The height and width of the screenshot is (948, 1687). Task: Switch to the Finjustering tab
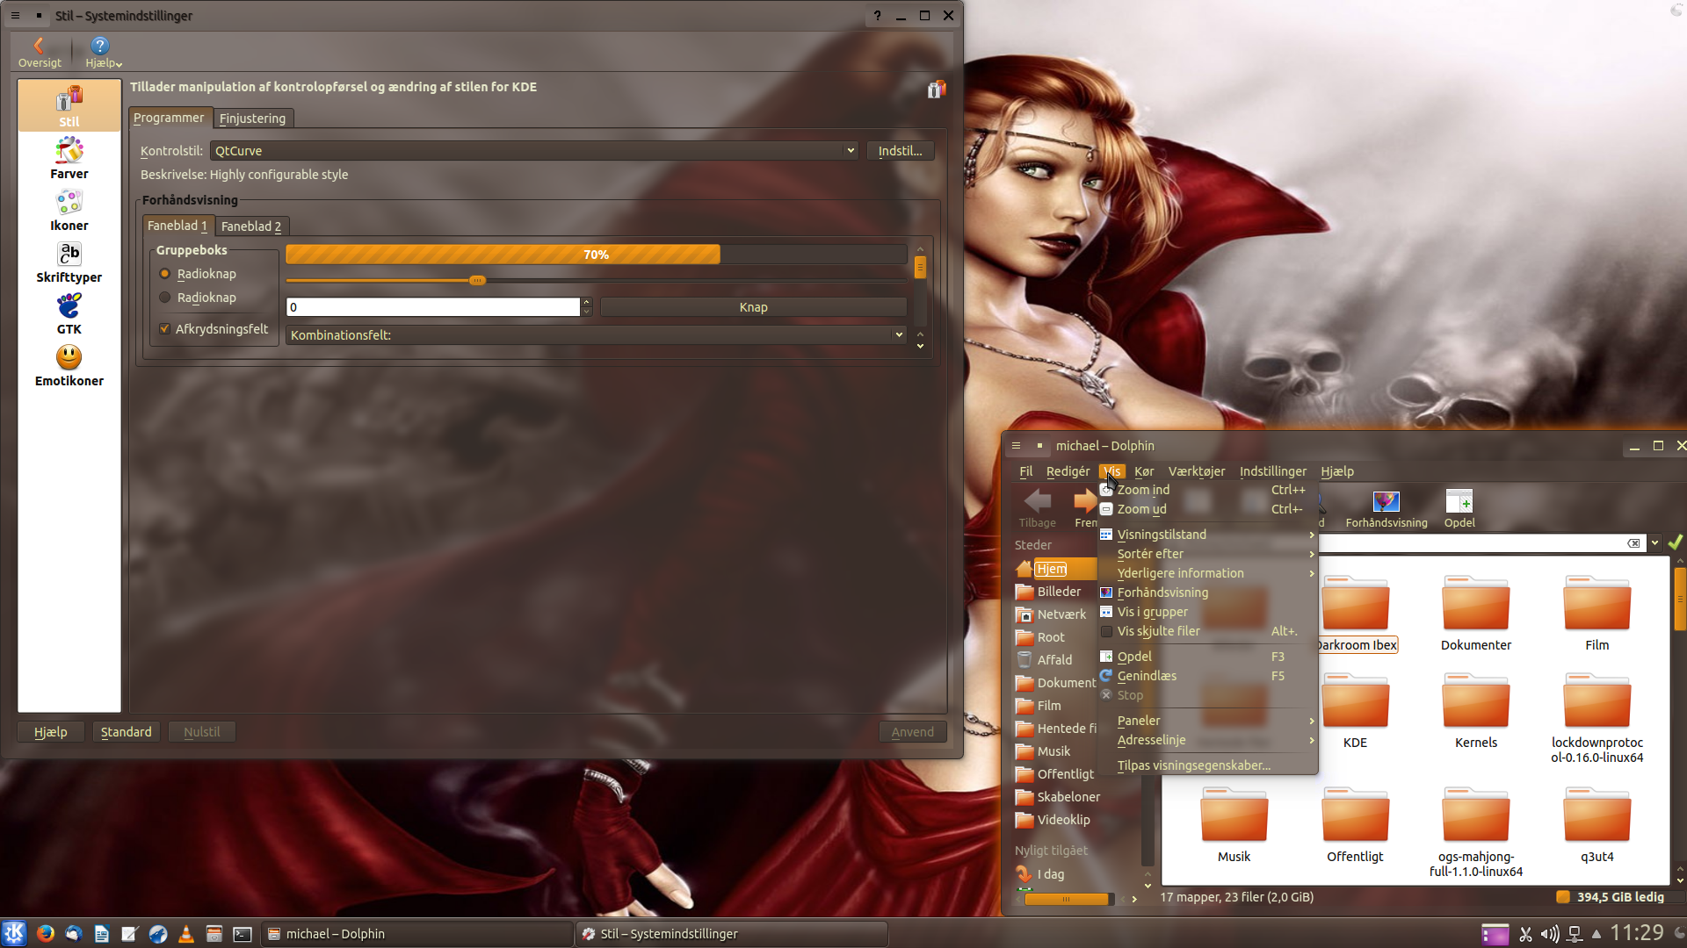tap(252, 118)
